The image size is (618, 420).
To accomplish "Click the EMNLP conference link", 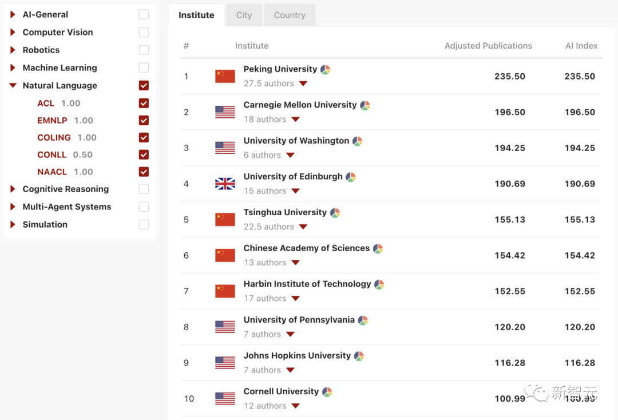I will pos(52,120).
